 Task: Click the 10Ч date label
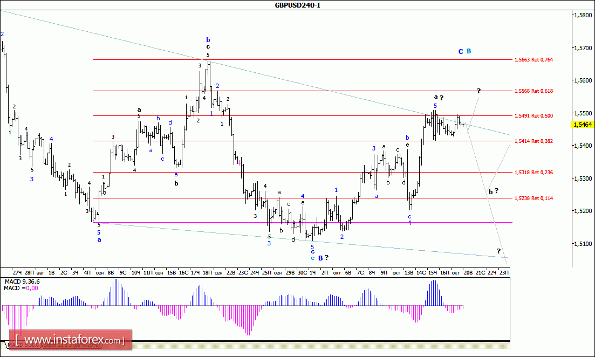[135, 272]
